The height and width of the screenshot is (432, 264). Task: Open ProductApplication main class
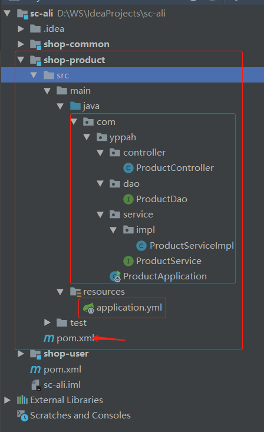click(x=165, y=276)
